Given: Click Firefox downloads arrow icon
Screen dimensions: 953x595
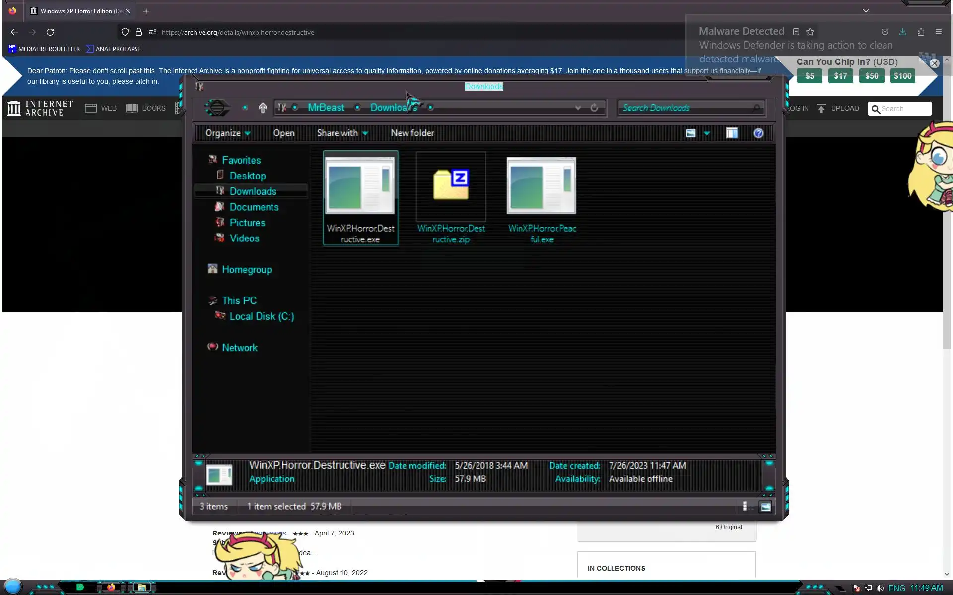Looking at the screenshot, I should (902, 32).
